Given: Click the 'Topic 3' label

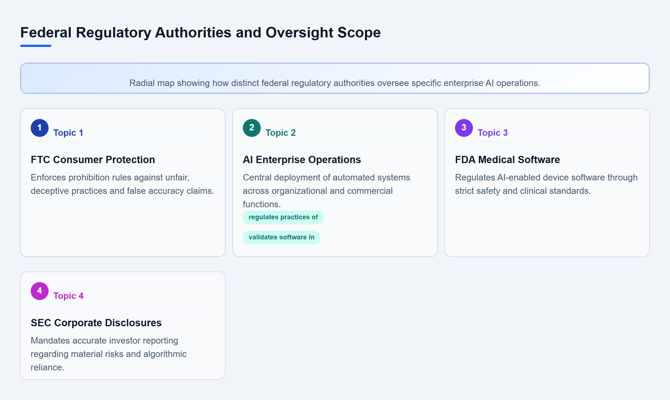Looking at the screenshot, I should (493, 133).
